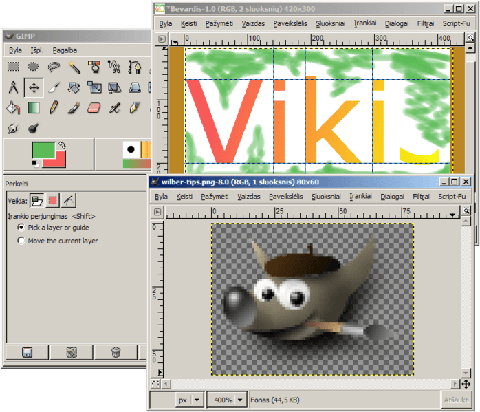Choose the Measure compass tool
This screenshot has width=480, height=412.
point(13,87)
